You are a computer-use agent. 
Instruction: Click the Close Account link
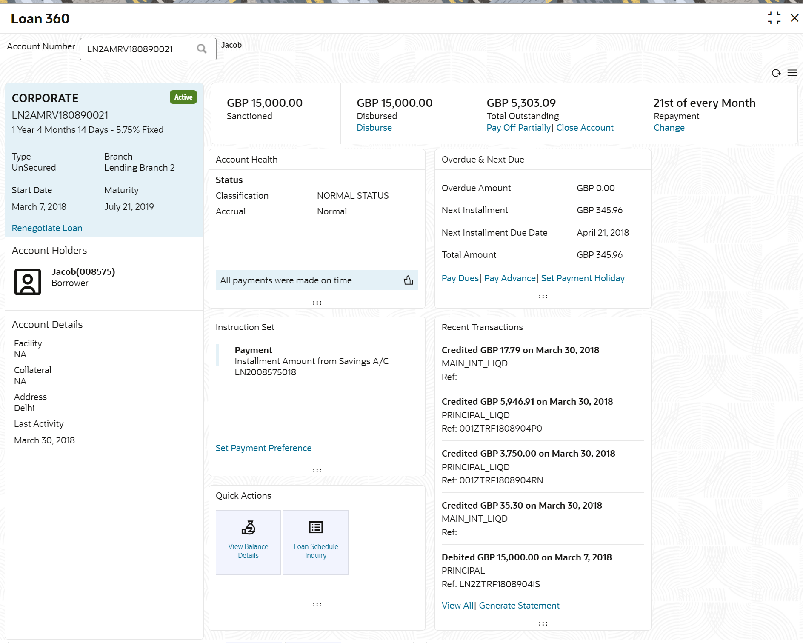pyautogui.click(x=585, y=128)
